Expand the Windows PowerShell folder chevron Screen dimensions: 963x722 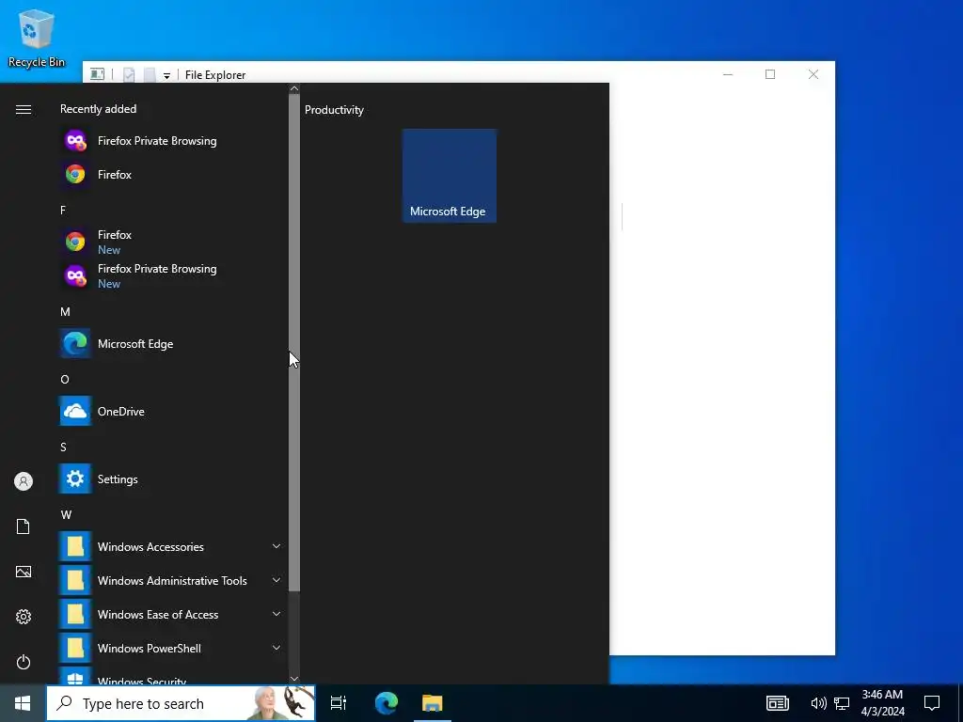click(x=276, y=647)
